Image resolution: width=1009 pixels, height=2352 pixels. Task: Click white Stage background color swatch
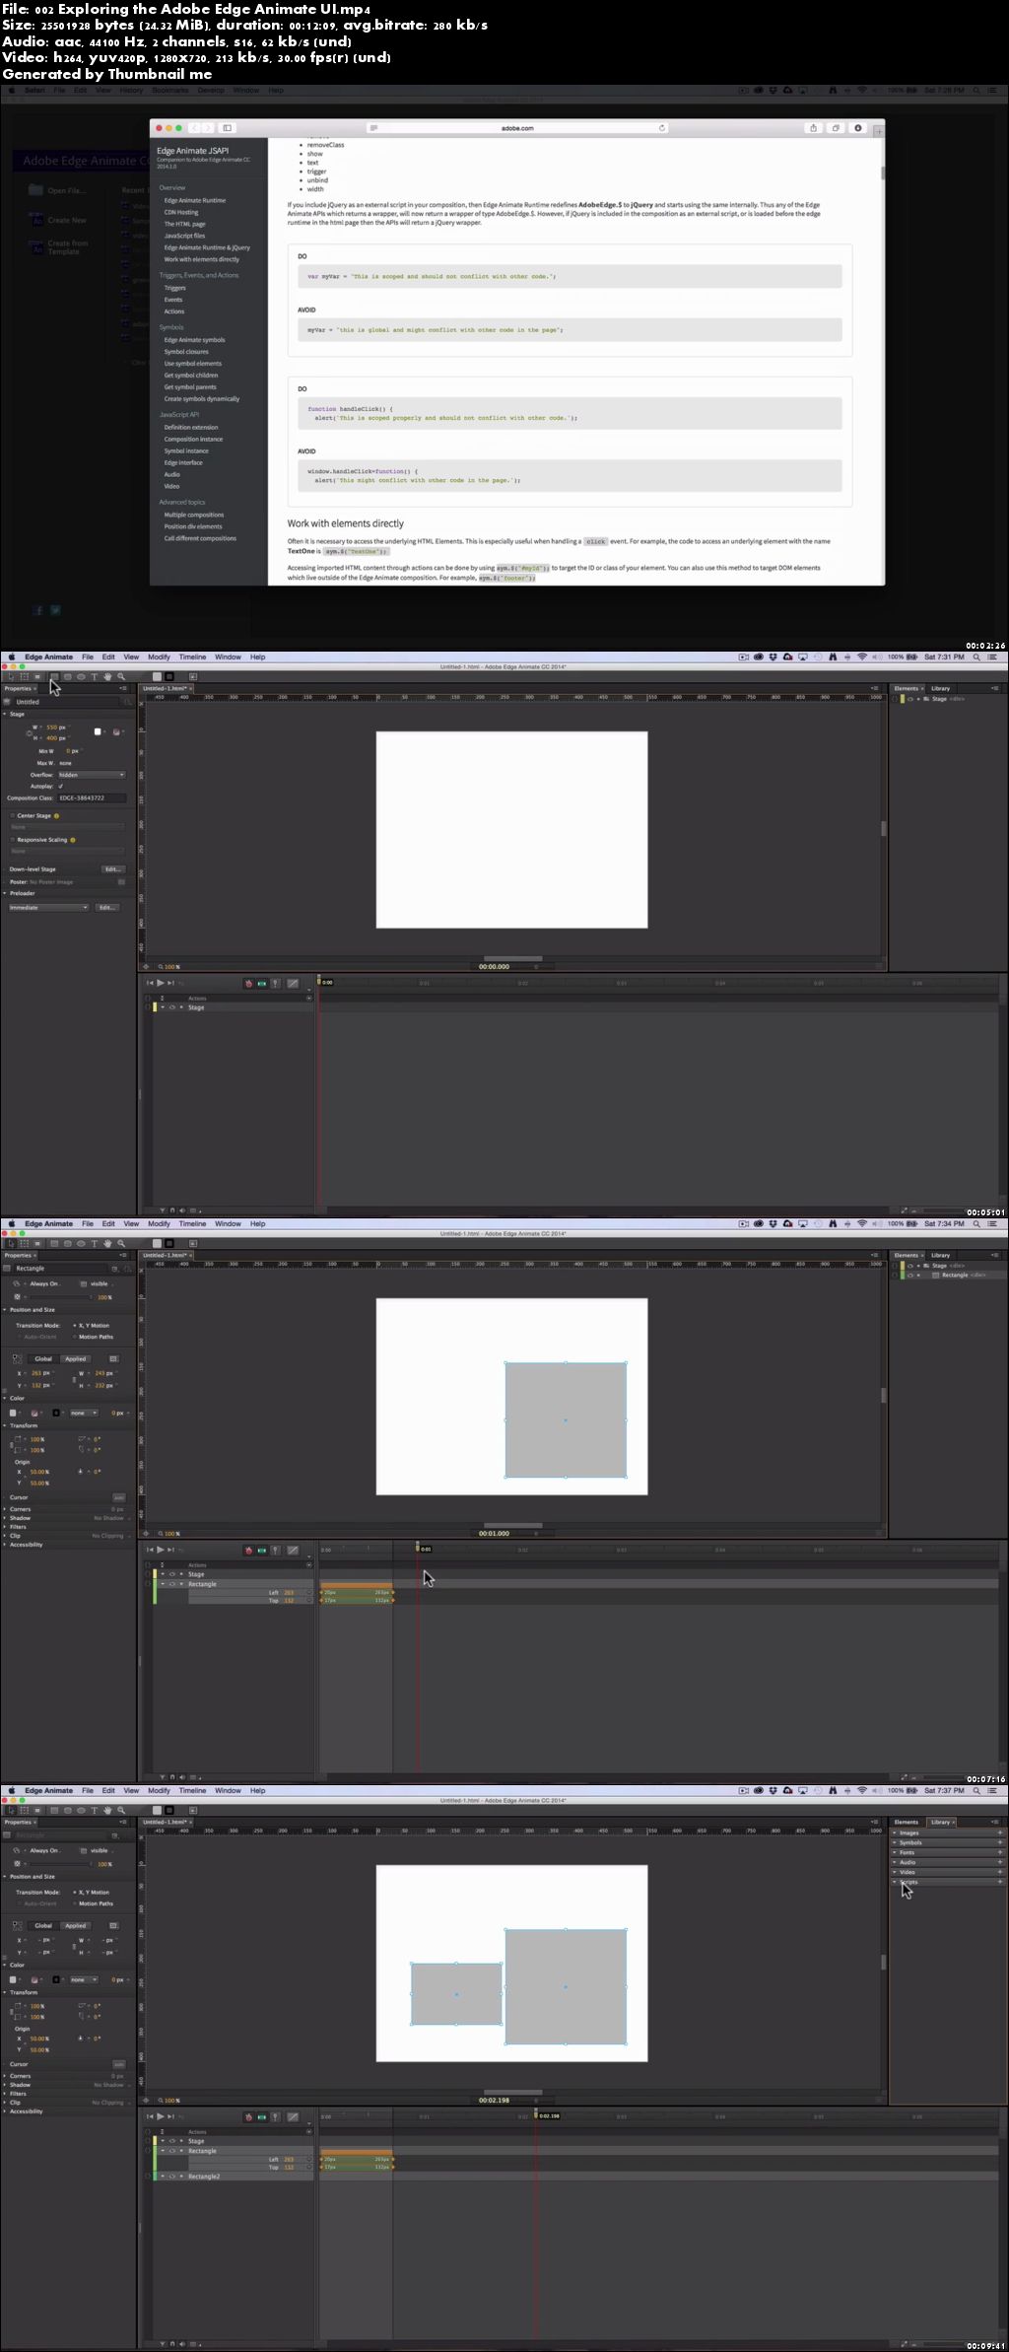pyautogui.click(x=98, y=731)
